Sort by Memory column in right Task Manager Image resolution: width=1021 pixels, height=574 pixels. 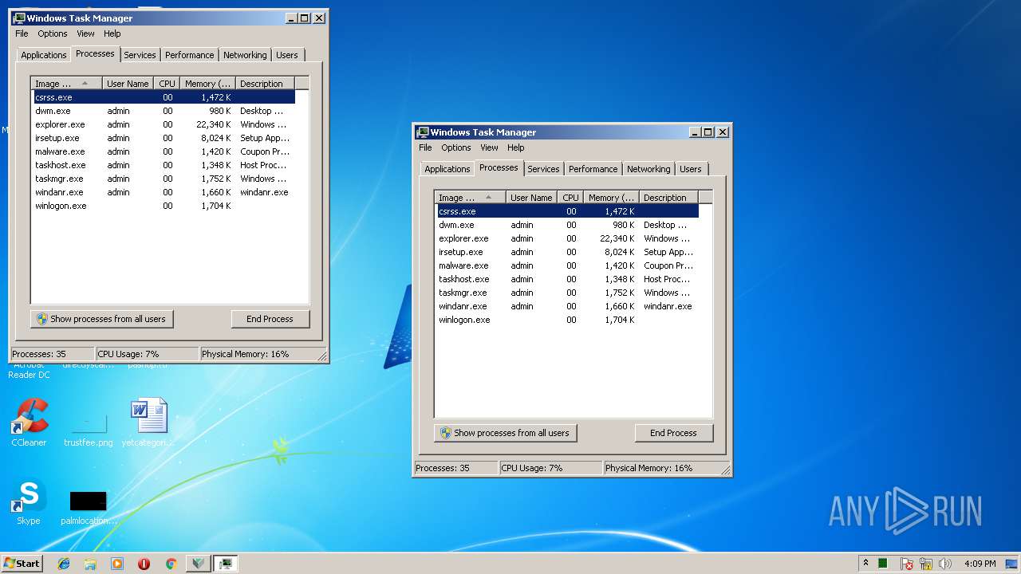(611, 198)
